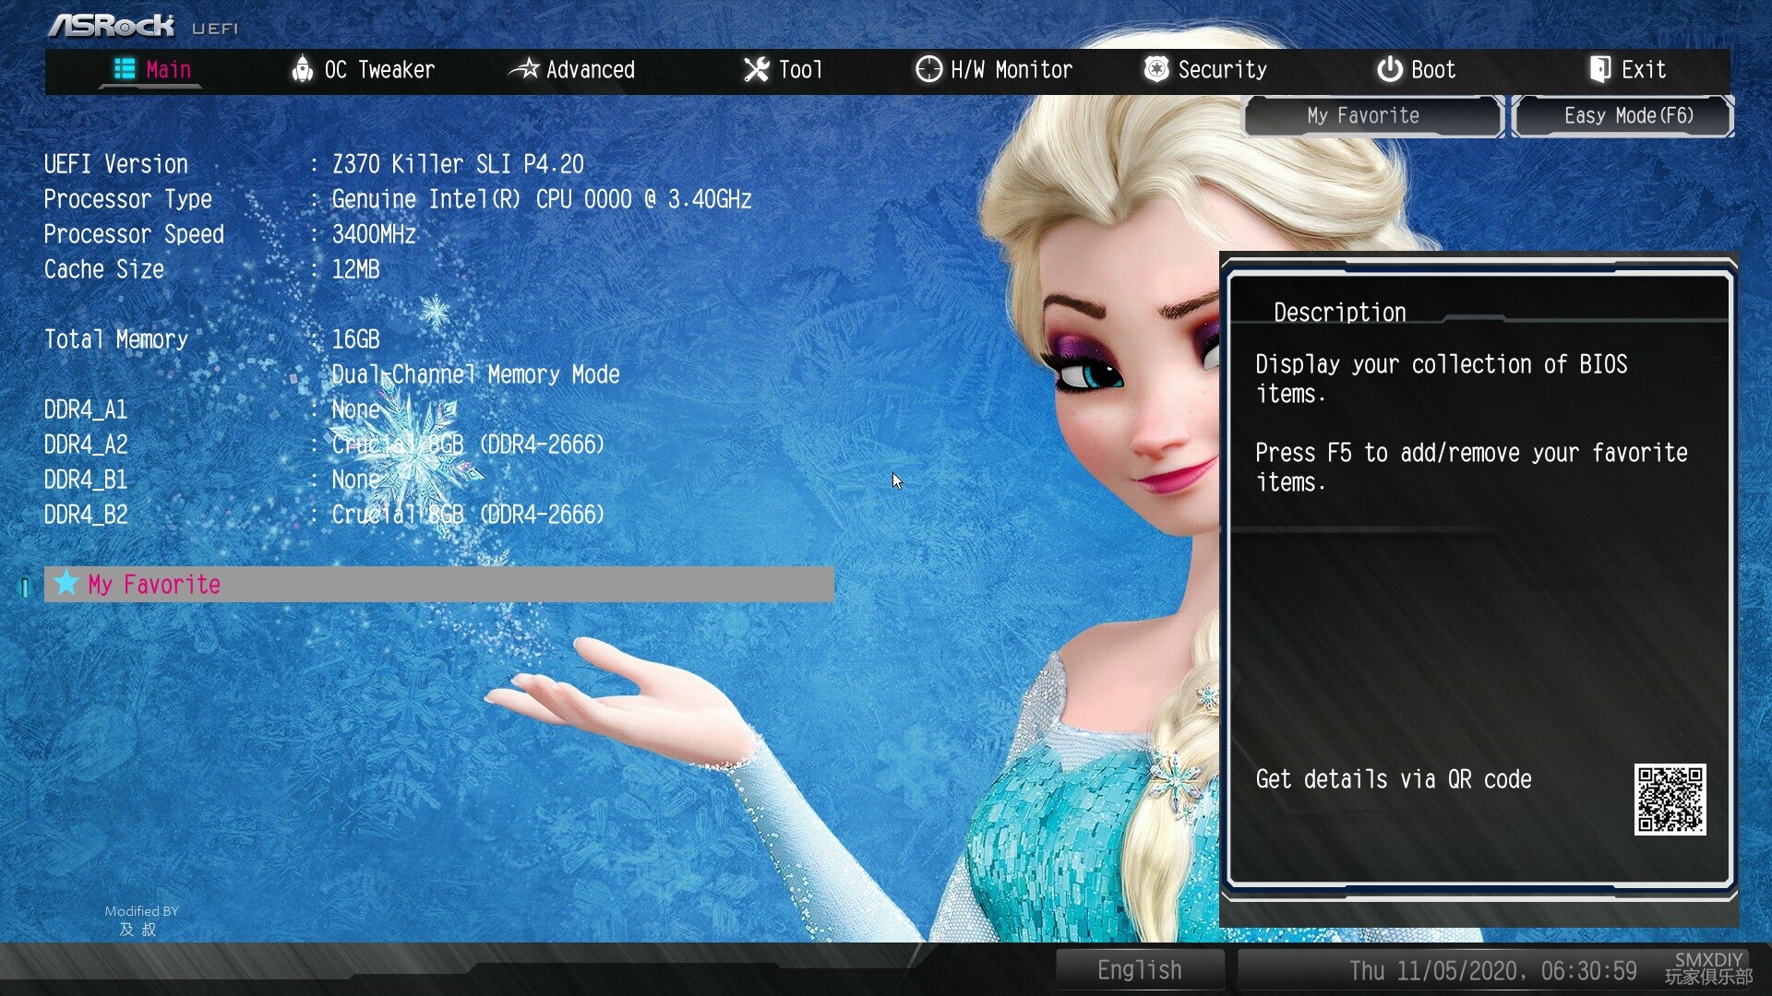Click the Processor Speed value 3400MHz
The width and height of the screenshot is (1772, 996).
(374, 234)
